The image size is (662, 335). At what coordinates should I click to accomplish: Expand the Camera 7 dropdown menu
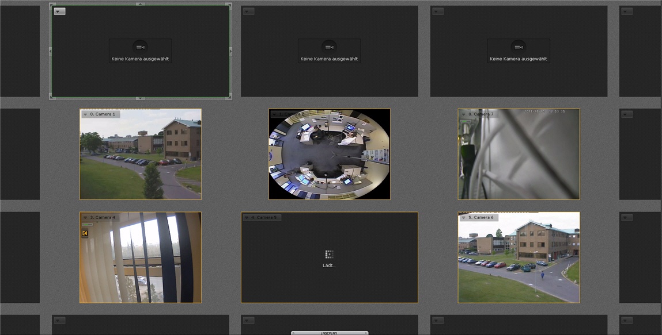[464, 114]
